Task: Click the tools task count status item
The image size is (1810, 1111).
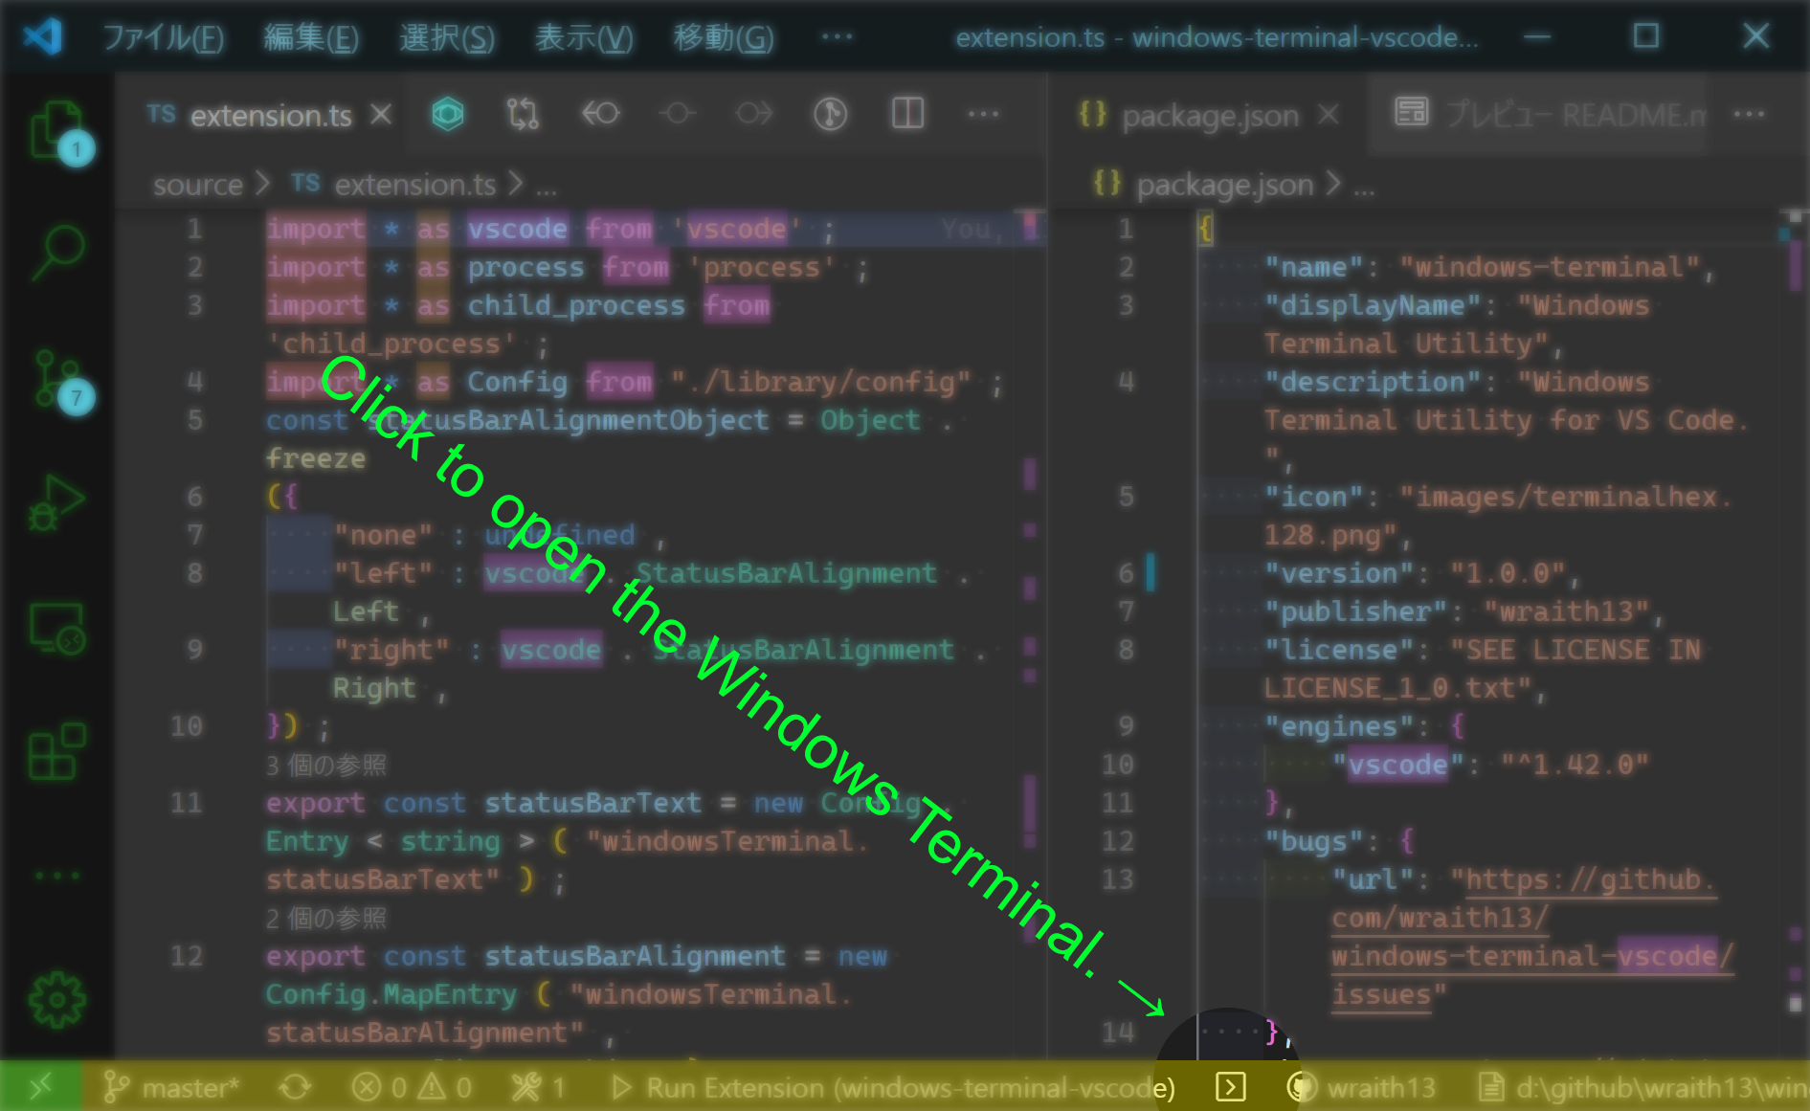Action: 538,1087
